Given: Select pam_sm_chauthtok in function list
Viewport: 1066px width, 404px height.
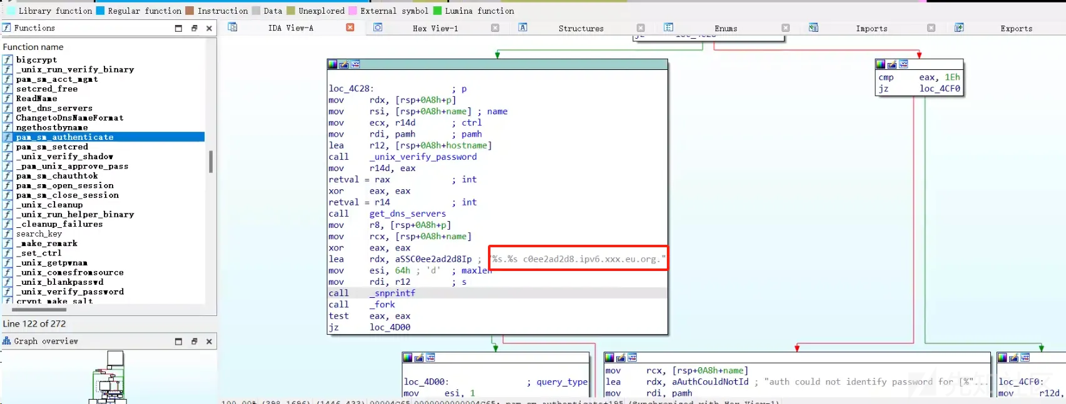Looking at the screenshot, I should pyautogui.click(x=57, y=175).
